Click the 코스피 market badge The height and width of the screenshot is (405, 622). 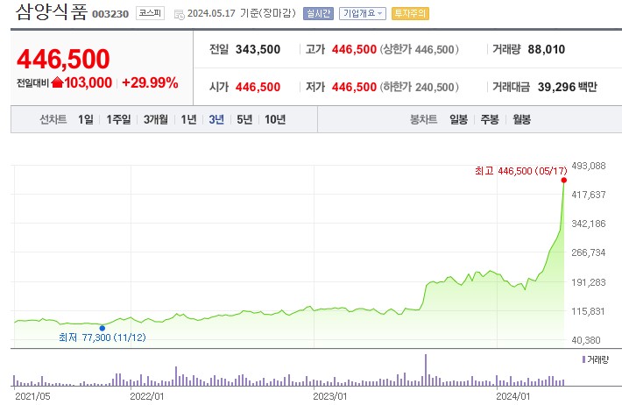(x=150, y=13)
